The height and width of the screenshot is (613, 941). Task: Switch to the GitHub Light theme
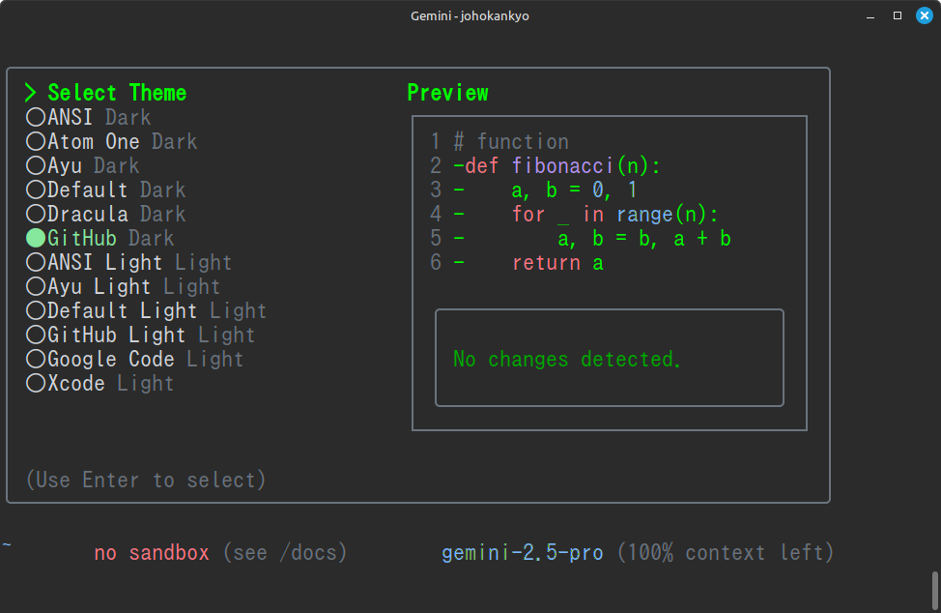pos(36,335)
